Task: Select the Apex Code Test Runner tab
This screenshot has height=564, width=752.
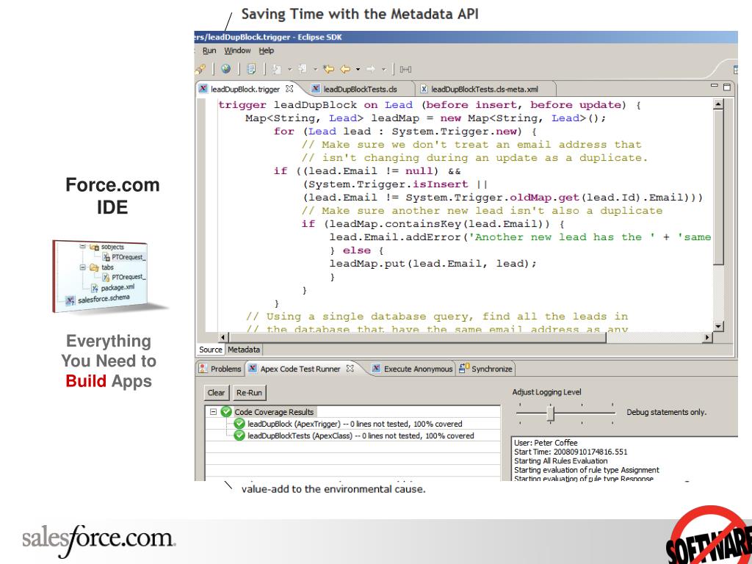Action: (300, 369)
